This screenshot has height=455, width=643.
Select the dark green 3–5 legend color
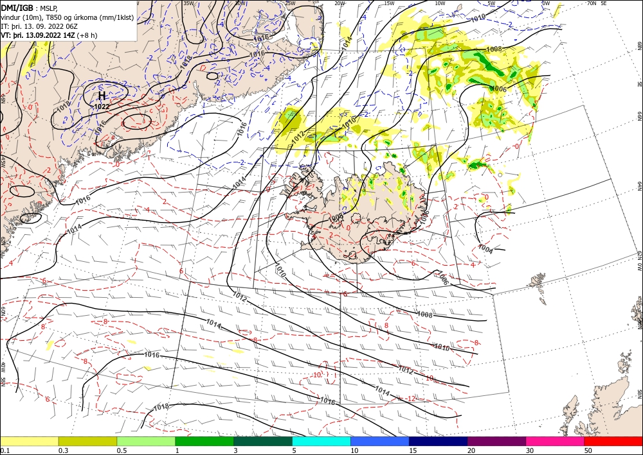[263, 441]
